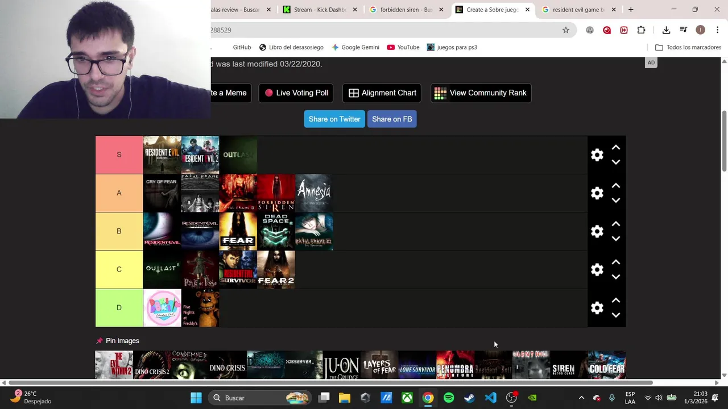728x409 pixels.
Task: Click View Community Rank button
Action: pyautogui.click(x=481, y=93)
